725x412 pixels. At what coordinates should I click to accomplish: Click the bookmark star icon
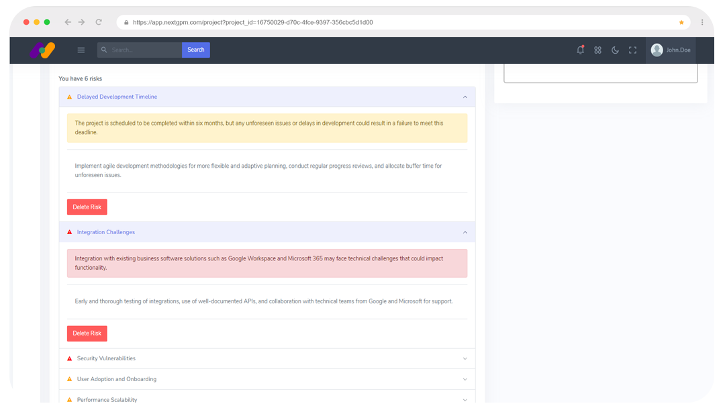(681, 22)
